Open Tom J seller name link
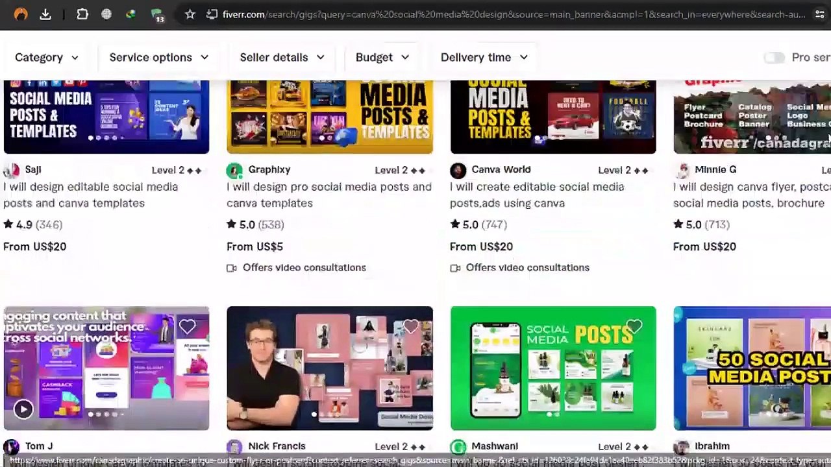Screen dimensions: 831x467 coord(39,446)
